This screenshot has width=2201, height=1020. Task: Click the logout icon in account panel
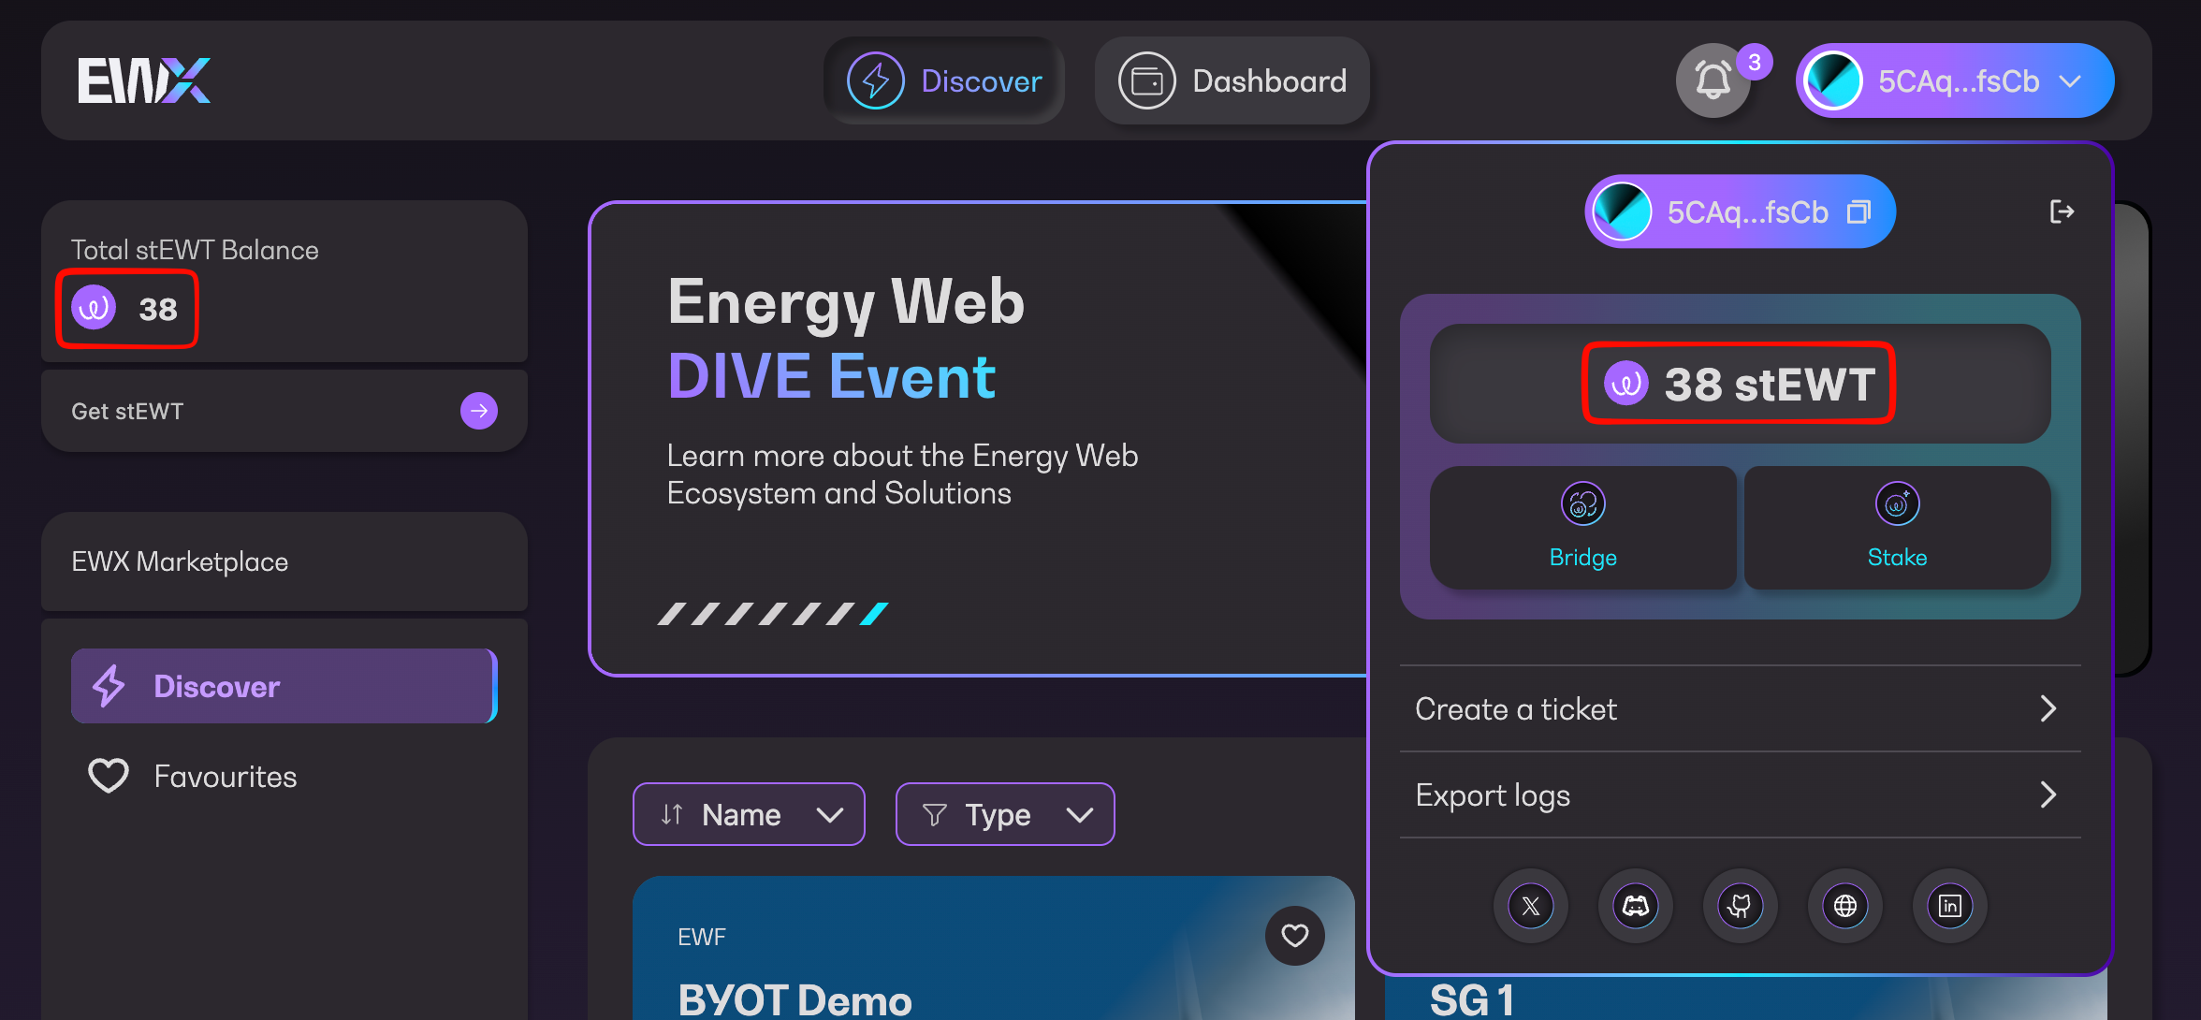coord(2062,212)
